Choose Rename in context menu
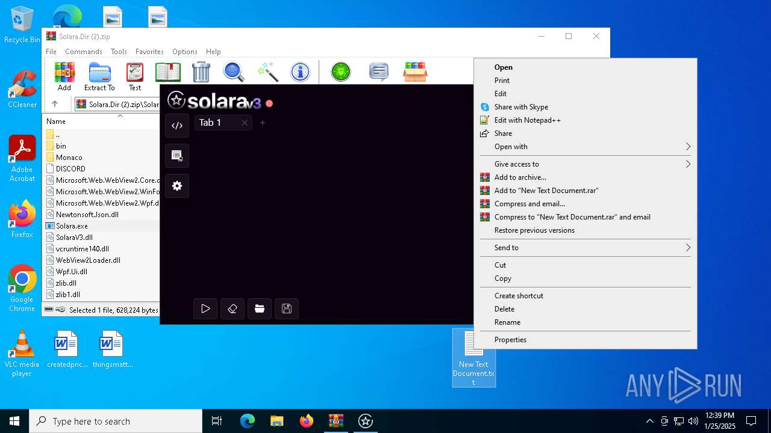 tap(585, 322)
